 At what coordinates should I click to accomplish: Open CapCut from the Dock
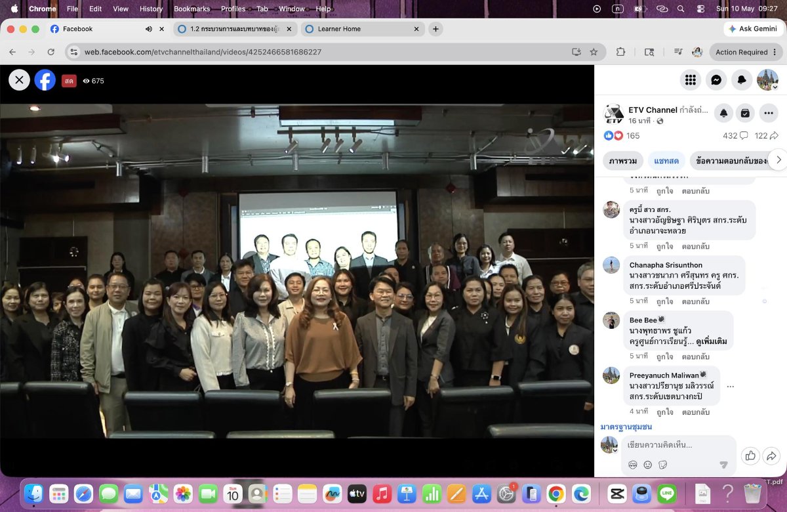pyautogui.click(x=616, y=494)
